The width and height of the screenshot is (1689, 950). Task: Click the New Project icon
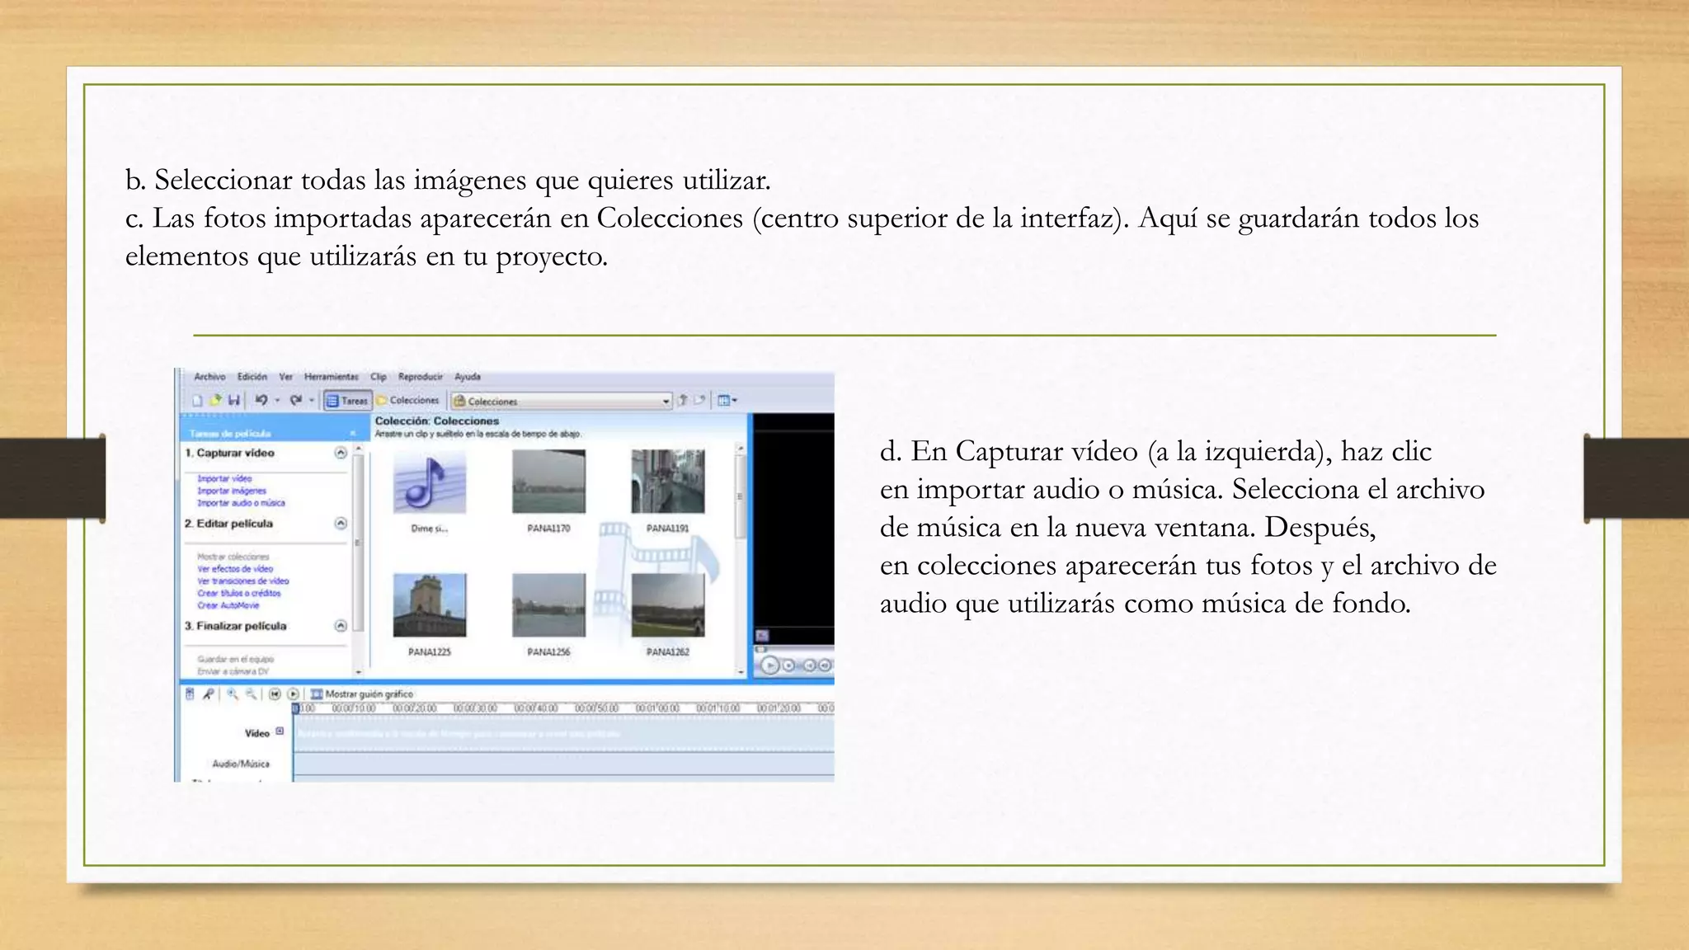point(198,401)
